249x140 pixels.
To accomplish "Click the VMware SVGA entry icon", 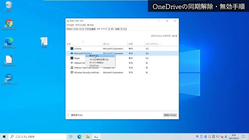I will (72, 63).
